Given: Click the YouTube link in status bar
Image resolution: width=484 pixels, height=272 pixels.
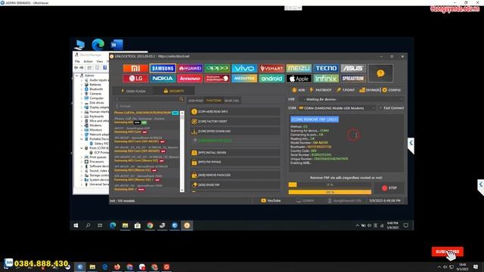Looking at the screenshot, I should tap(271, 201).
